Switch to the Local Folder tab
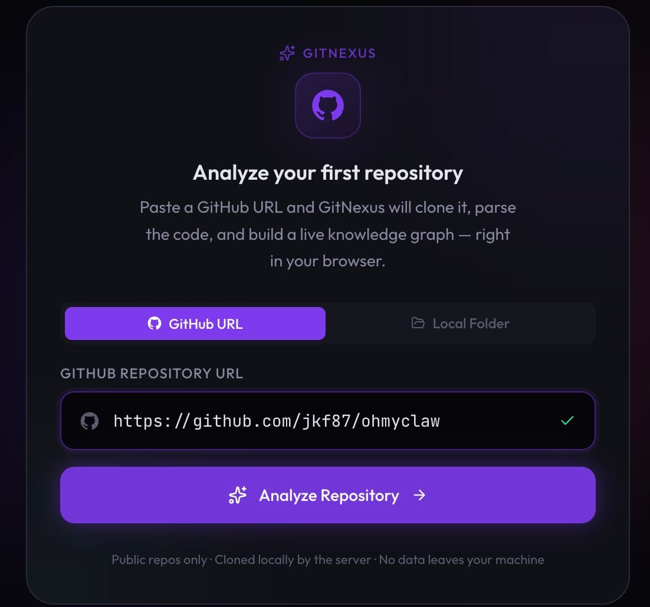The width and height of the screenshot is (650, 607). click(460, 324)
